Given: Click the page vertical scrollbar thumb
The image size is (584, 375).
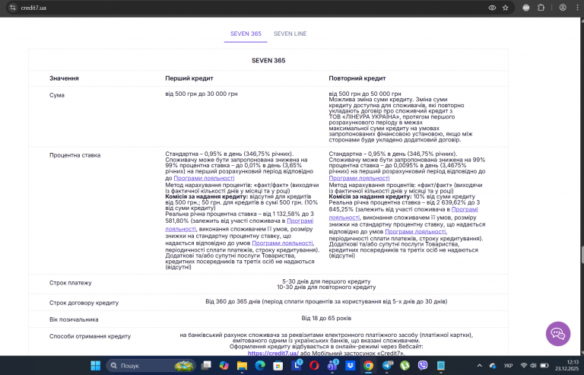Looking at the screenshot, I should pyautogui.click(x=582, y=255).
